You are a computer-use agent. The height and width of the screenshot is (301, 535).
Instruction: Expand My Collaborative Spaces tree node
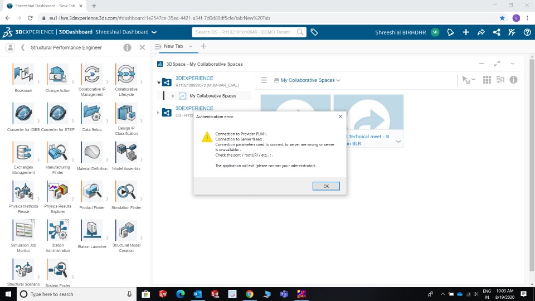[x=173, y=96]
